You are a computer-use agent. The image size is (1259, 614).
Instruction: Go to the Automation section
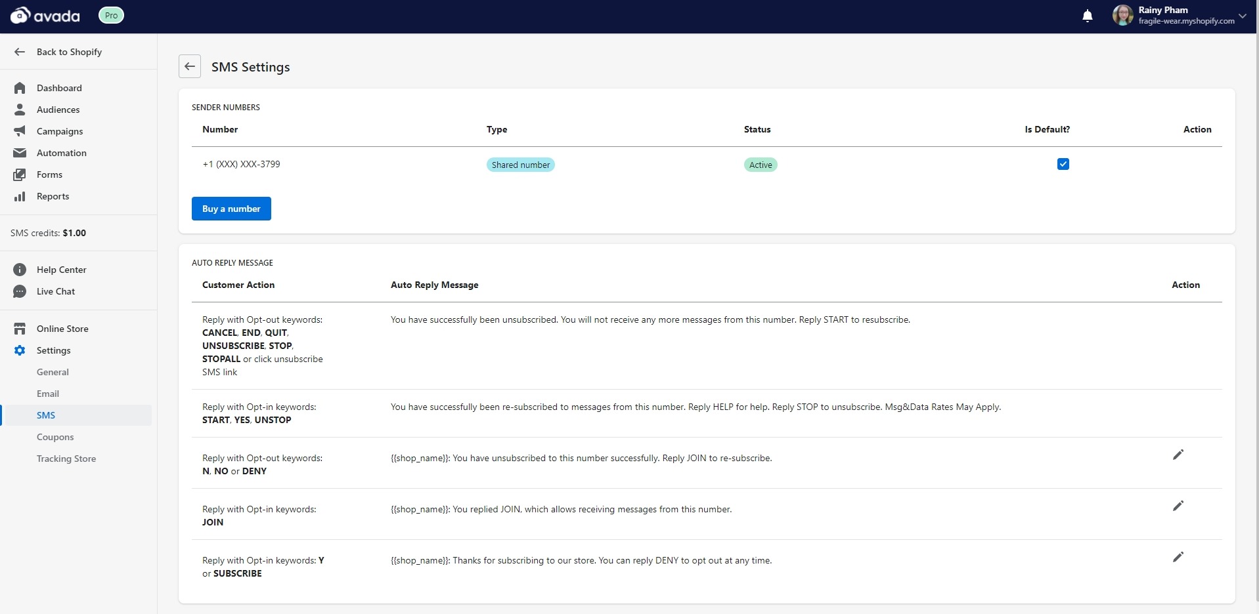[61, 153]
